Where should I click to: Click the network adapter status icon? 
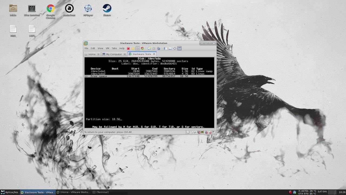tap(195, 132)
